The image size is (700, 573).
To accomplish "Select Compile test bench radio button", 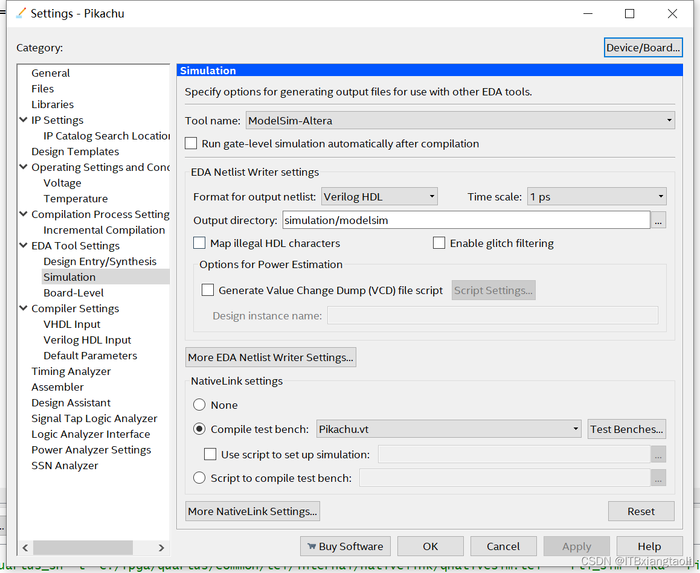I will 199,429.
